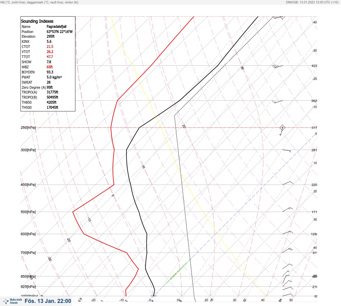Click the 'Position' row label
Screen dimensions: 341x306
tap(28, 32)
